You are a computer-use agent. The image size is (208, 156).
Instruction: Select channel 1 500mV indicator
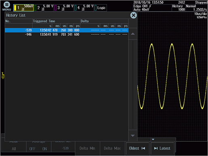[23, 8]
